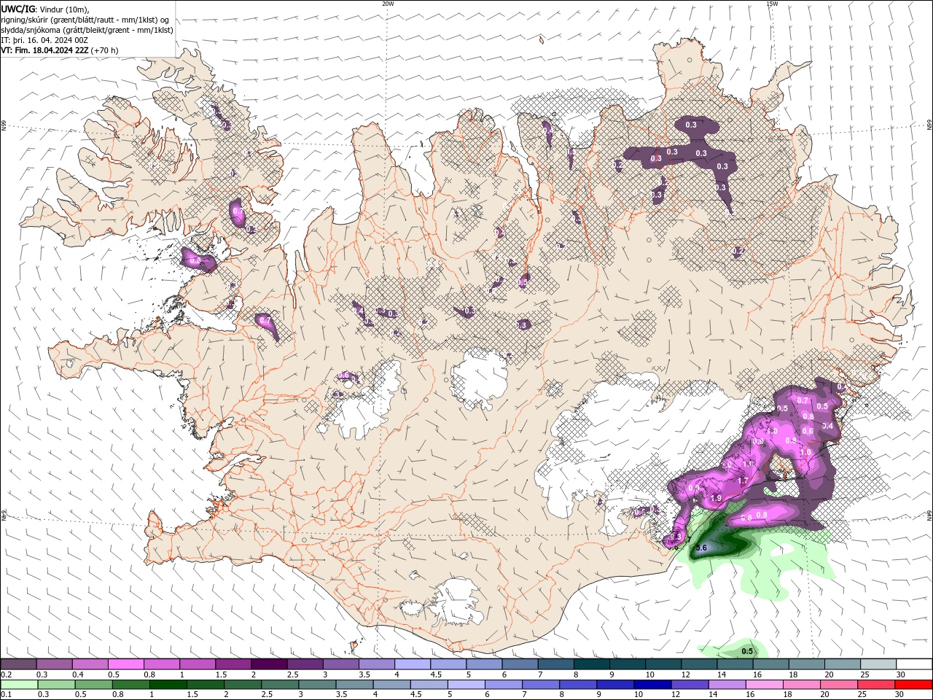Select the dark green lower swatch between 1 and 1.5

167,685
